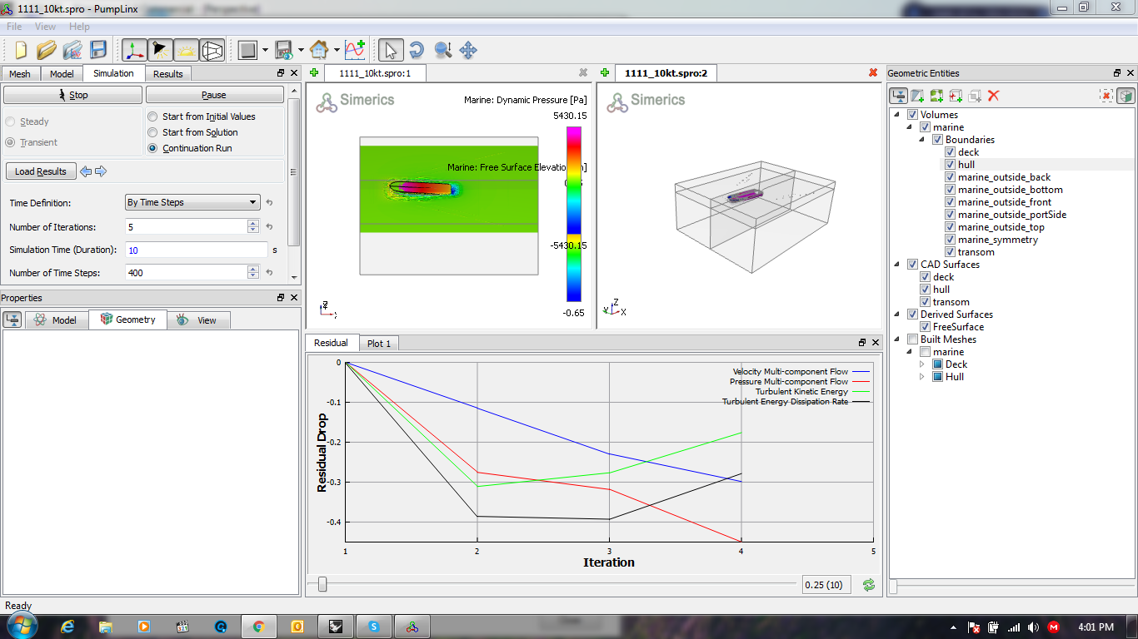Screen dimensions: 1138x639
Task: Select the rotate view tool
Action: click(417, 50)
